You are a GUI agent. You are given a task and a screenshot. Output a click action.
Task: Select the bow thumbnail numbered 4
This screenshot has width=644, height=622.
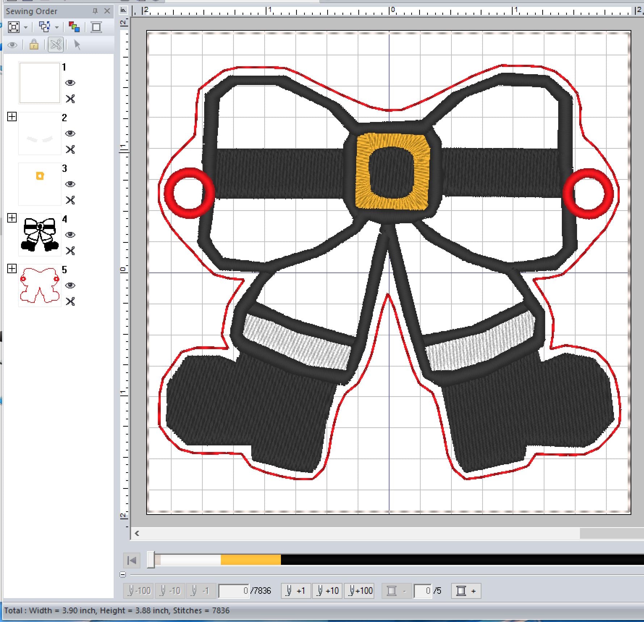coord(39,235)
